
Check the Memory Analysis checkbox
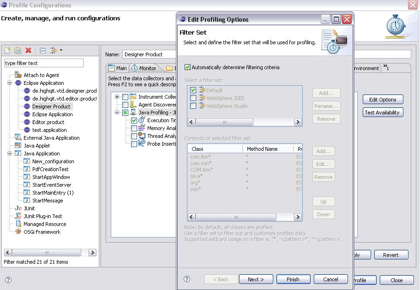pos(134,128)
